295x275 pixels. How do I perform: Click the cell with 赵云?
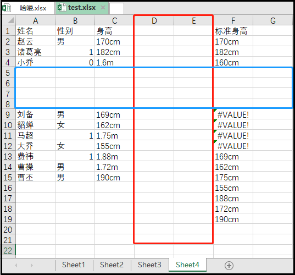point(35,41)
